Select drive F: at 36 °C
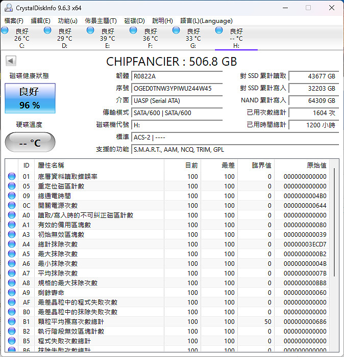 tap(151, 38)
